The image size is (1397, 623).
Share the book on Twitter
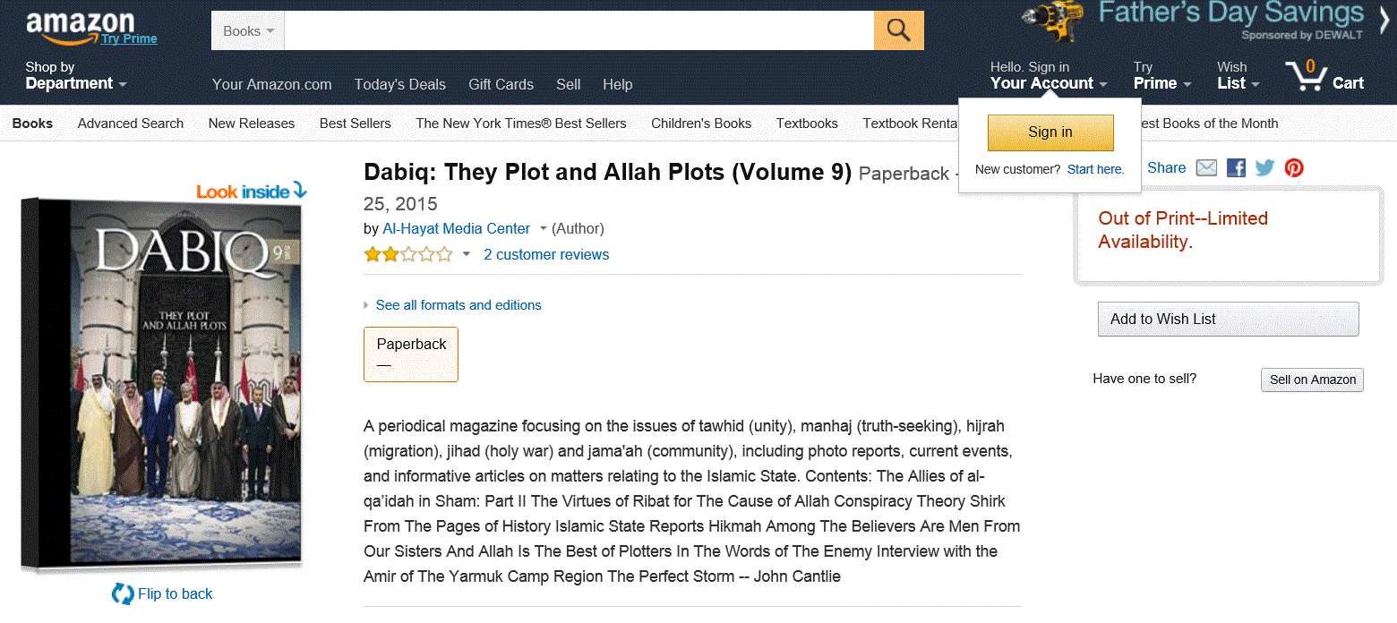[1264, 167]
